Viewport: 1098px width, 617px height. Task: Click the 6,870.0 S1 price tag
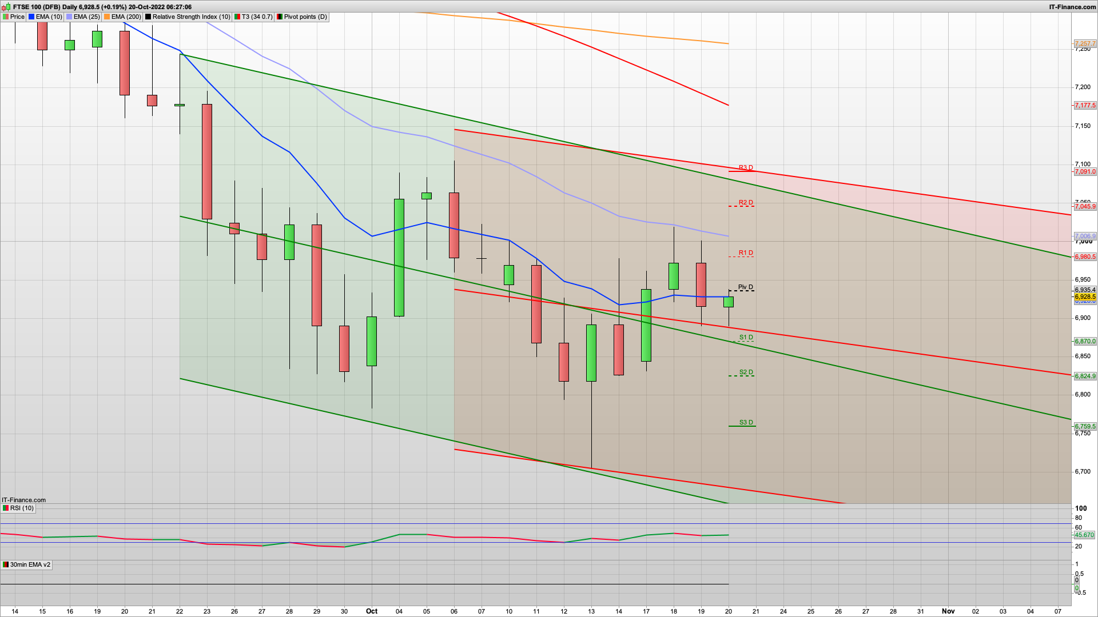[1085, 342]
